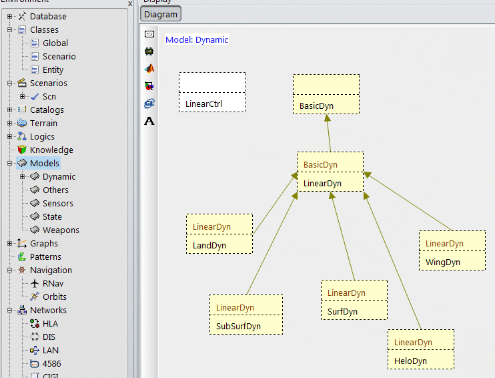The image size is (495, 378).
Task: Collapse the Networks tree node
Action: pos(10,311)
